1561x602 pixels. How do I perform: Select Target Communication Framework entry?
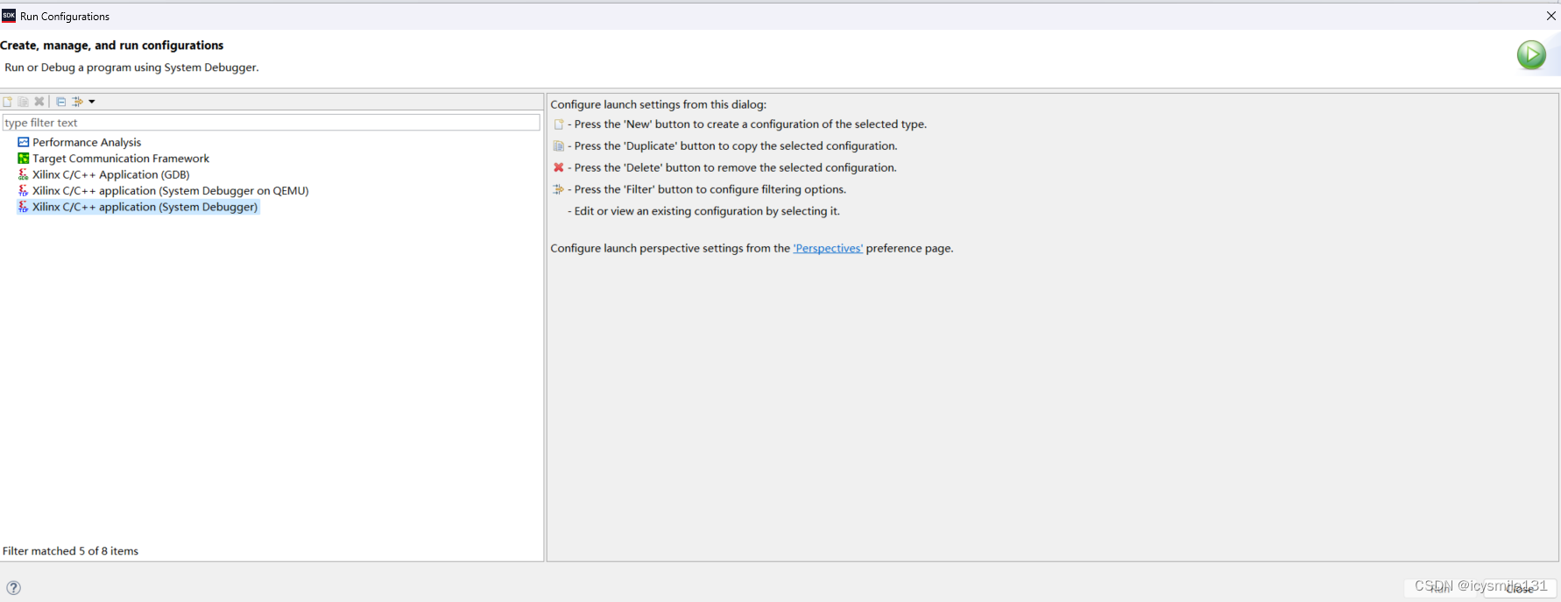[121, 159]
